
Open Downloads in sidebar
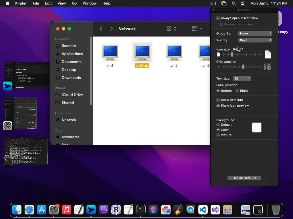pyautogui.click(x=71, y=78)
